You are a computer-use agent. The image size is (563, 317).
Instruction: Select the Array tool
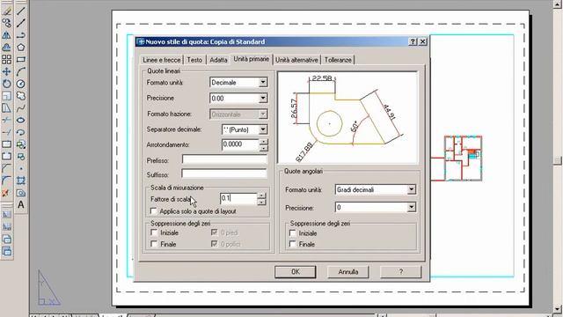point(6,59)
